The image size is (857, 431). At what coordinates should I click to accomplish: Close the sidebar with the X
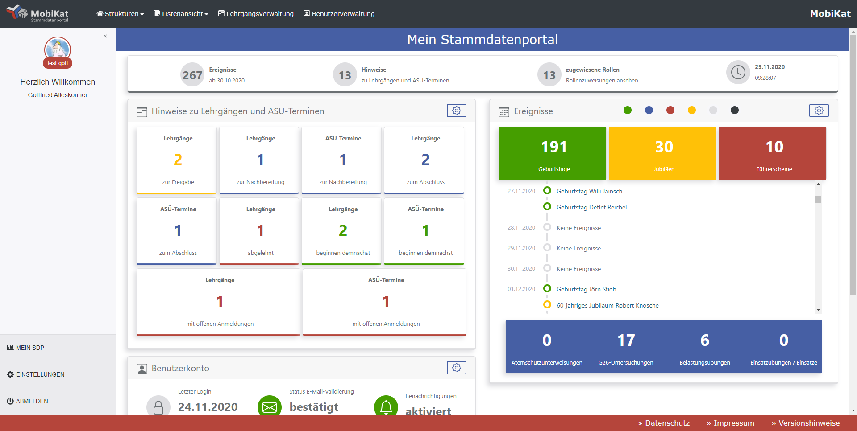click(x=105, y=36)
